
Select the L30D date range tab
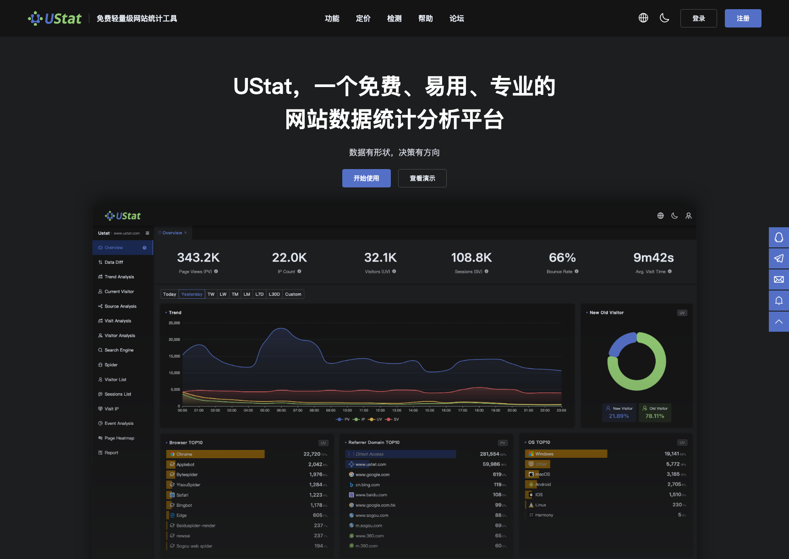(x=274, y=294)
